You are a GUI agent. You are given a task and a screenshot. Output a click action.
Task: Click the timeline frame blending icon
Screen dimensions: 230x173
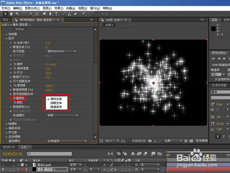pos(139,154)
